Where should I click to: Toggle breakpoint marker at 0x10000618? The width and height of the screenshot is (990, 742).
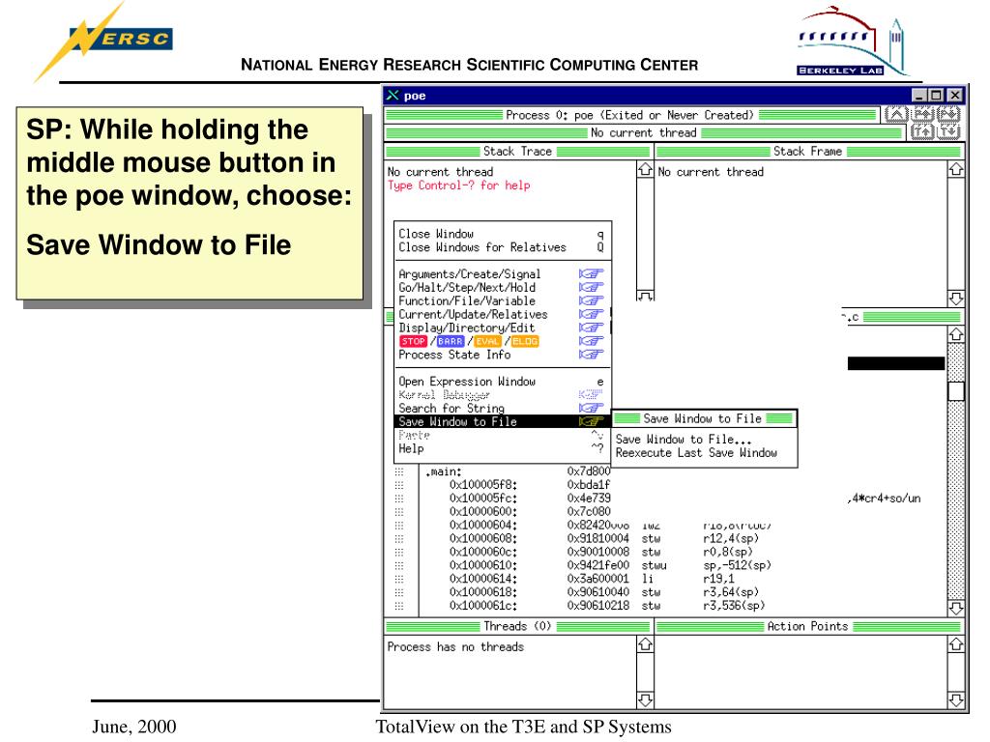point(399,592)
